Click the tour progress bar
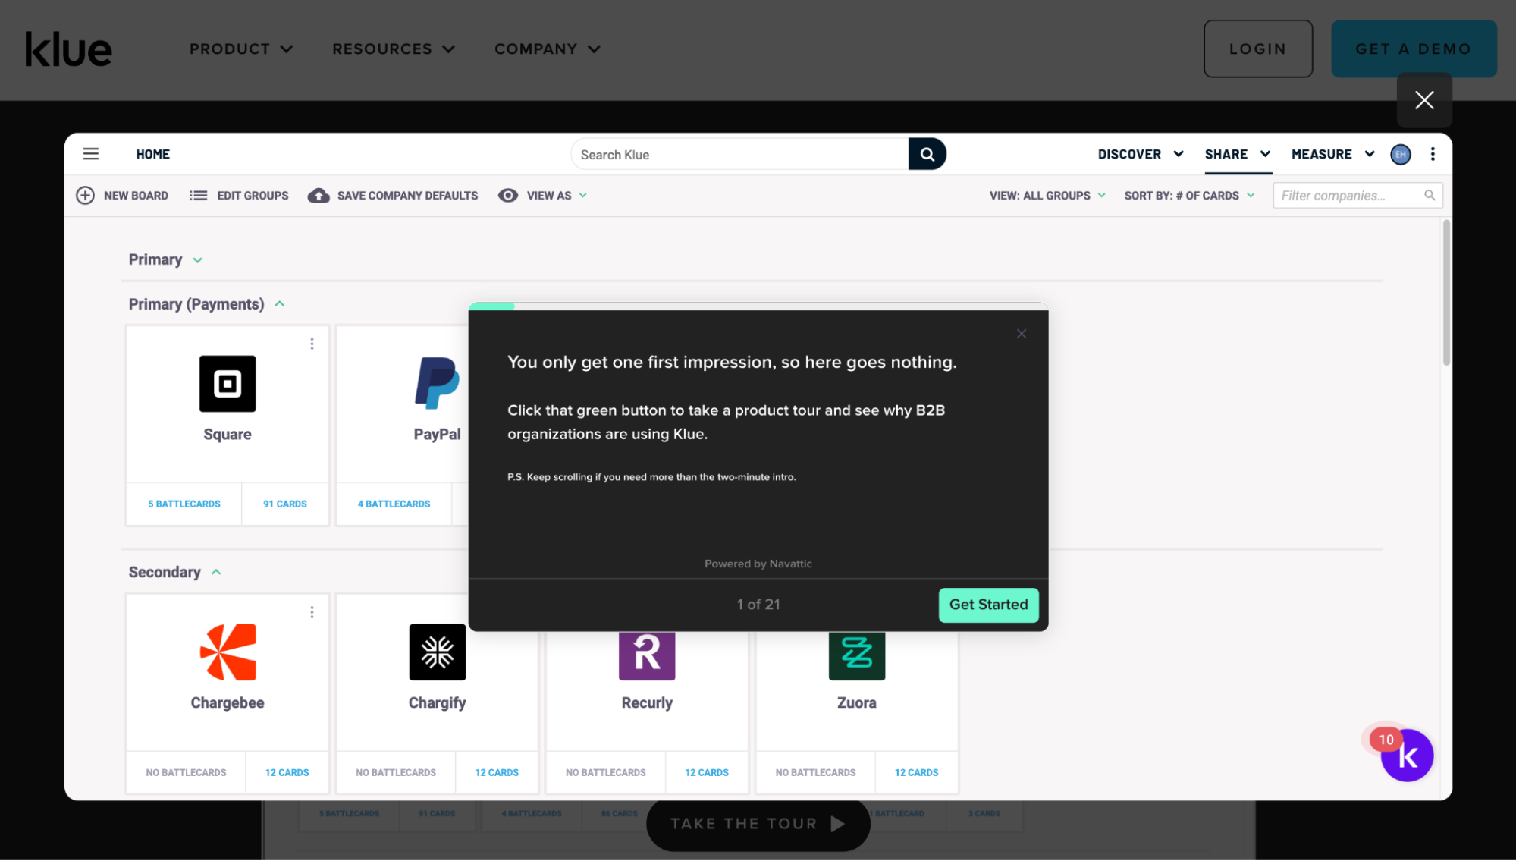Image resolution: width=1516 pixels, height=861 pixels. point(758,306)
